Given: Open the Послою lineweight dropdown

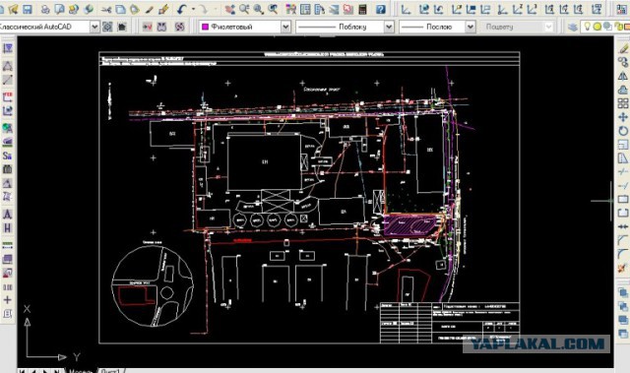Looking at the screenshot, I should pyautogui.click(x=470, y=27).
